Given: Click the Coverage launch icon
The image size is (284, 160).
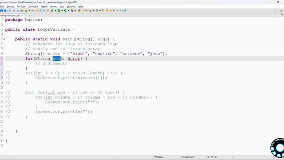Looking at the screenshot, I should (65, 11).
